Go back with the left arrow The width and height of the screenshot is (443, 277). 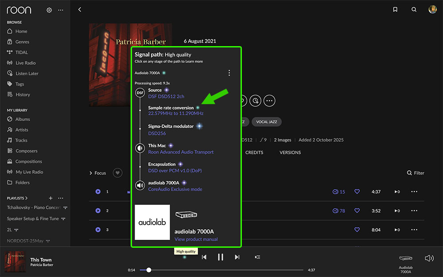point(80,9)
